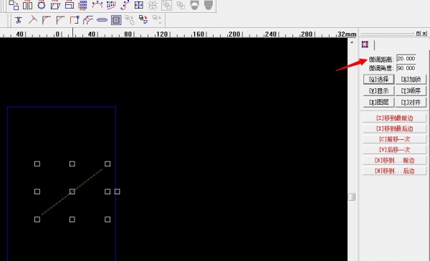
Task: Open the selection handles tab icon in side panel
Action: (365, 44)
